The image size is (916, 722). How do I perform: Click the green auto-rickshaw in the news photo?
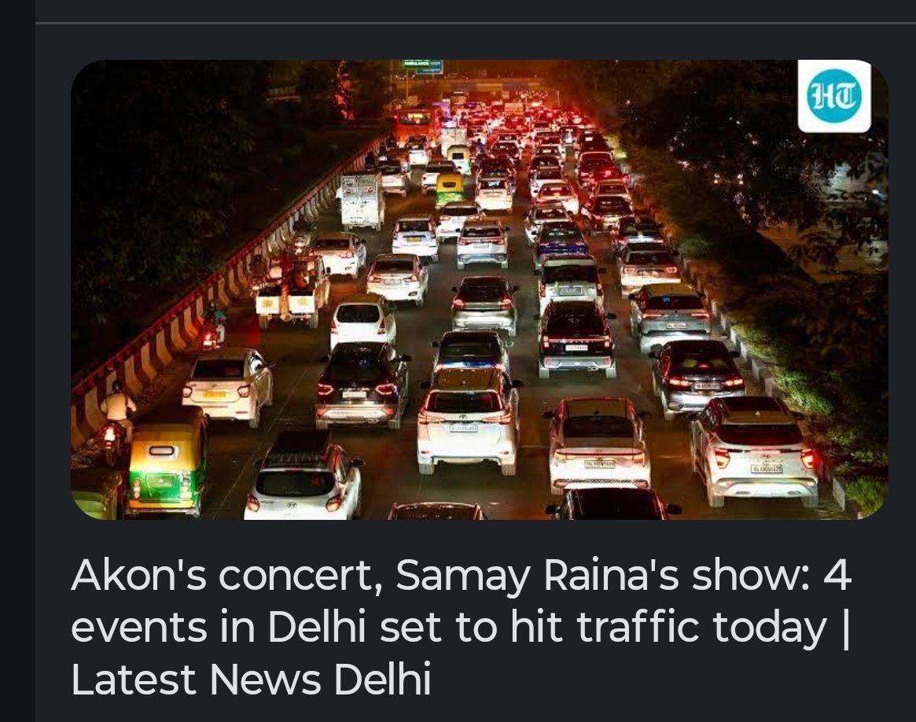(x=167, y=464)
